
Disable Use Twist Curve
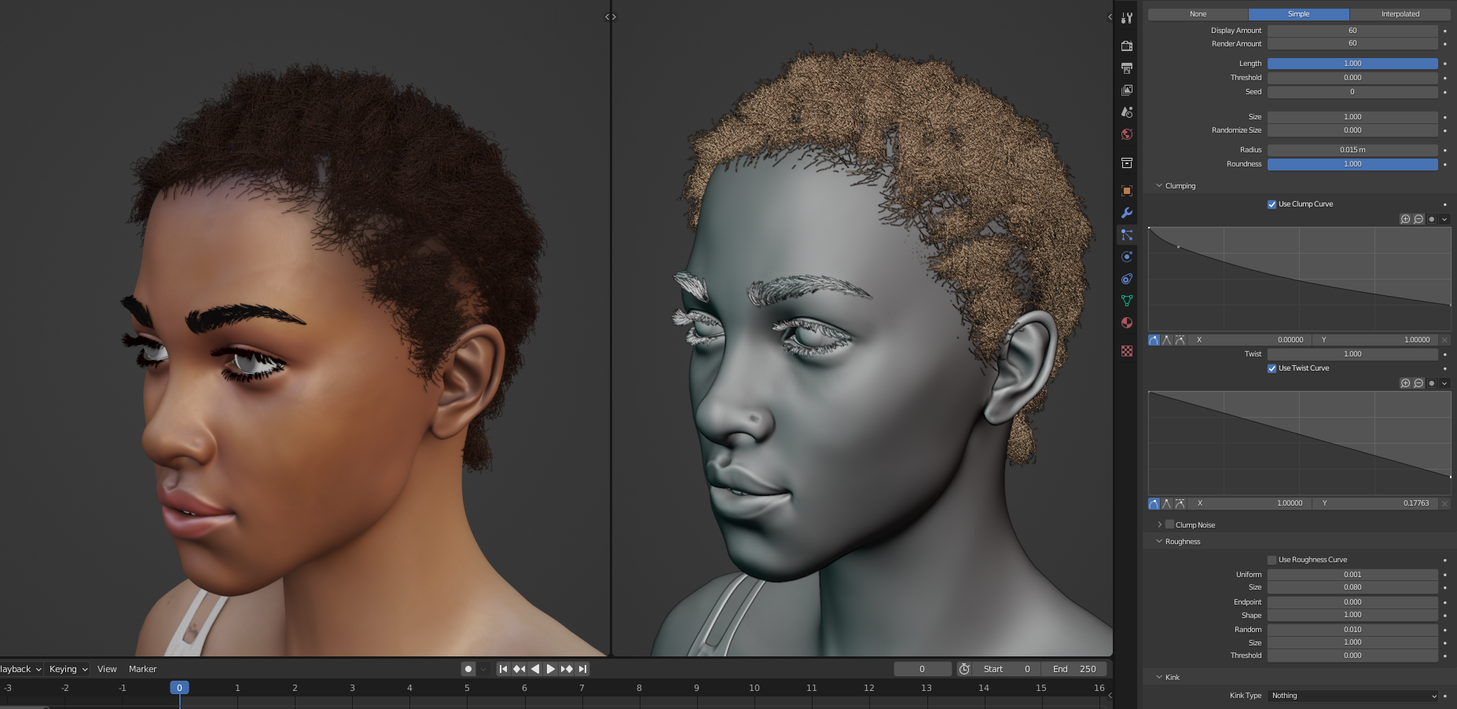point(1272,367)
